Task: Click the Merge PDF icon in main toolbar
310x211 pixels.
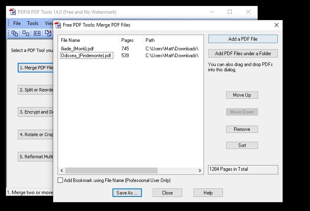Action: click(x=15, y=33)
